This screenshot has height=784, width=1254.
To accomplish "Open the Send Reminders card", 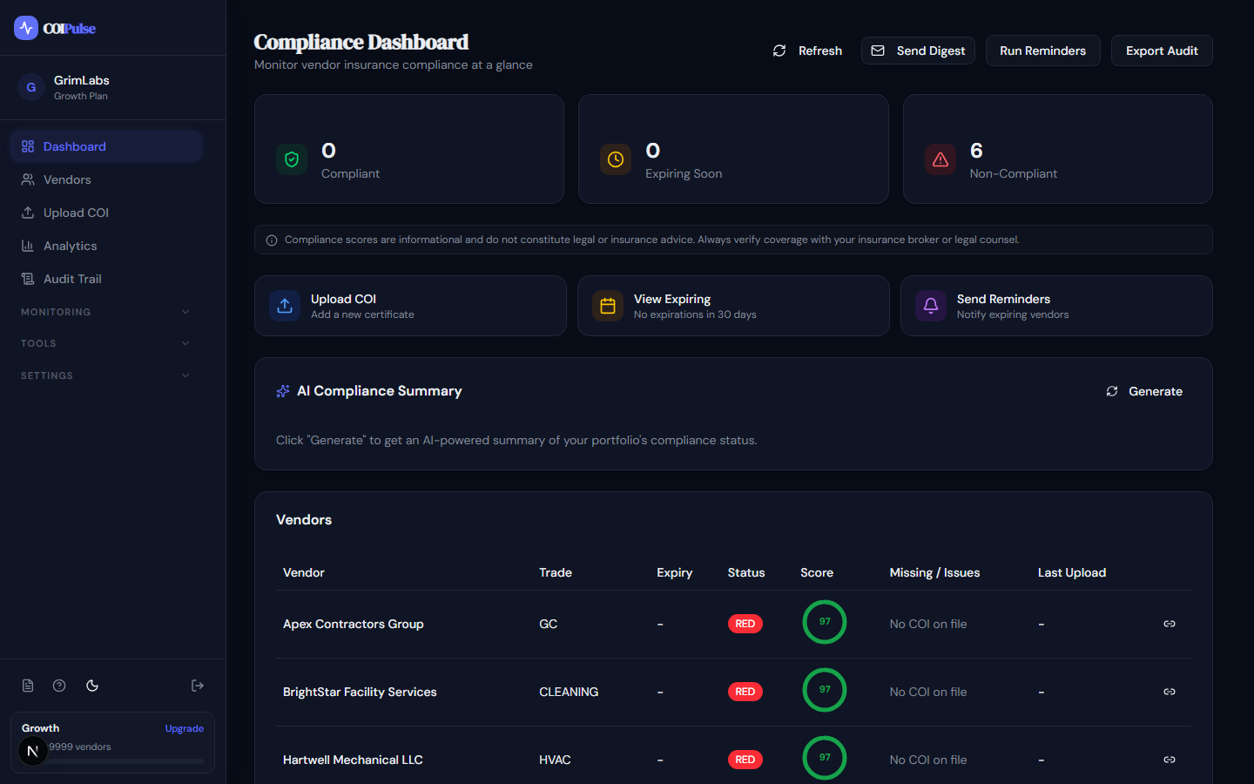I will (1056, 306).
